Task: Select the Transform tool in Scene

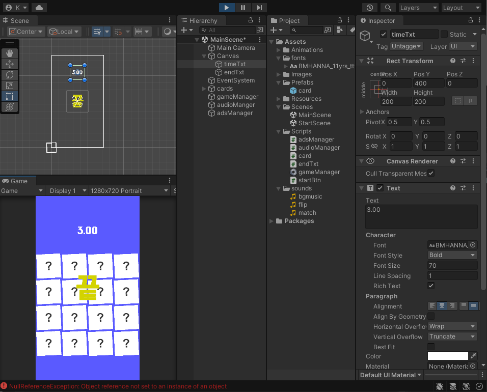Action: tap(10, 107)
